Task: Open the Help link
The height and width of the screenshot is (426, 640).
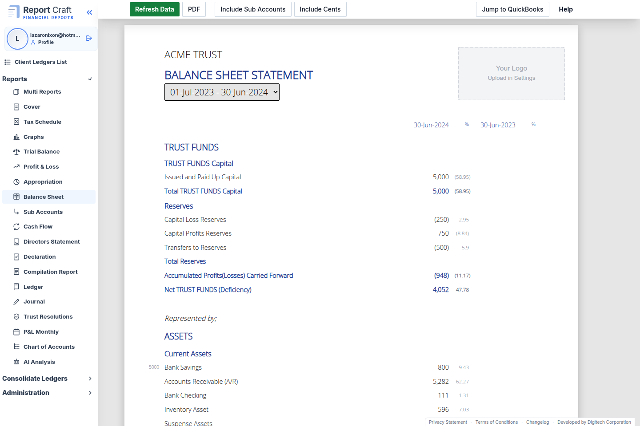Action: 566,9
